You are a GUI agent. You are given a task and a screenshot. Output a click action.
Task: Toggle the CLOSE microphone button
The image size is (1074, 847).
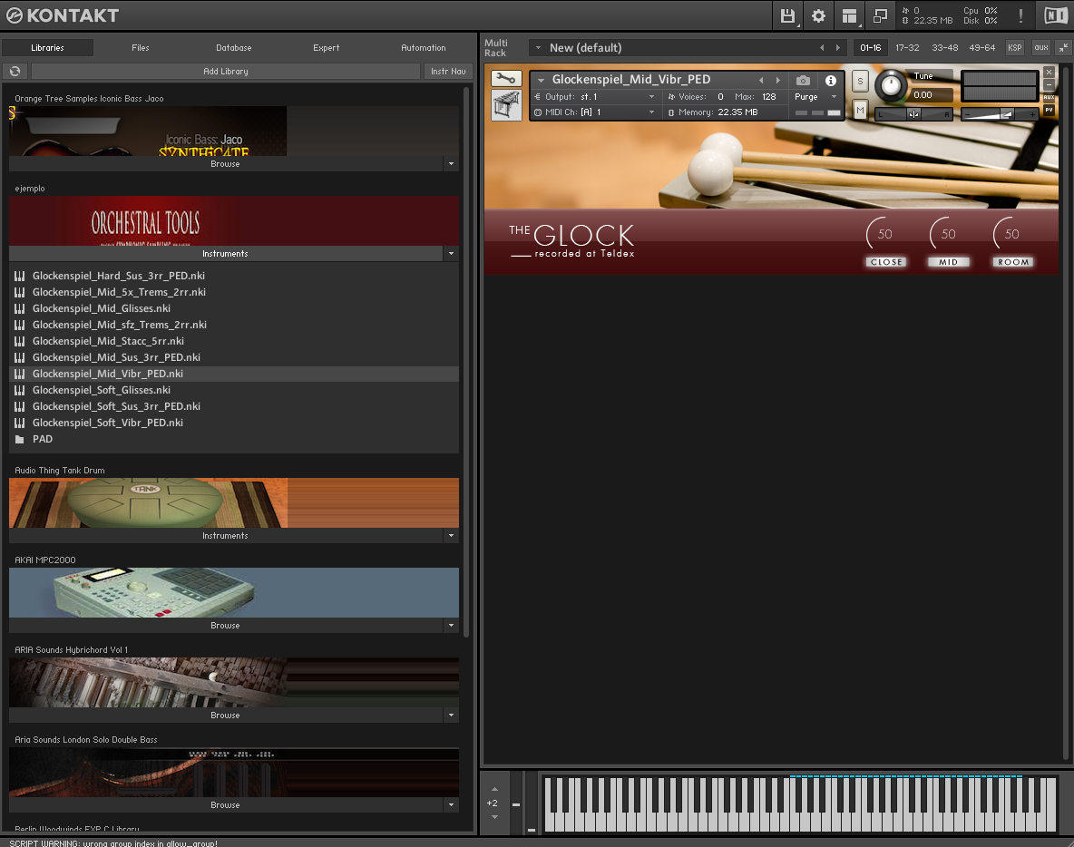point(886,262)
